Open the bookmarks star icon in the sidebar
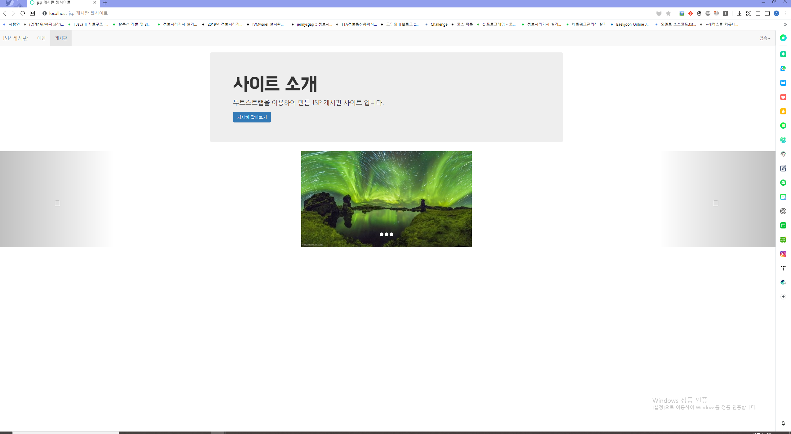This screenshot has width=791, height=434. point(783,111)
